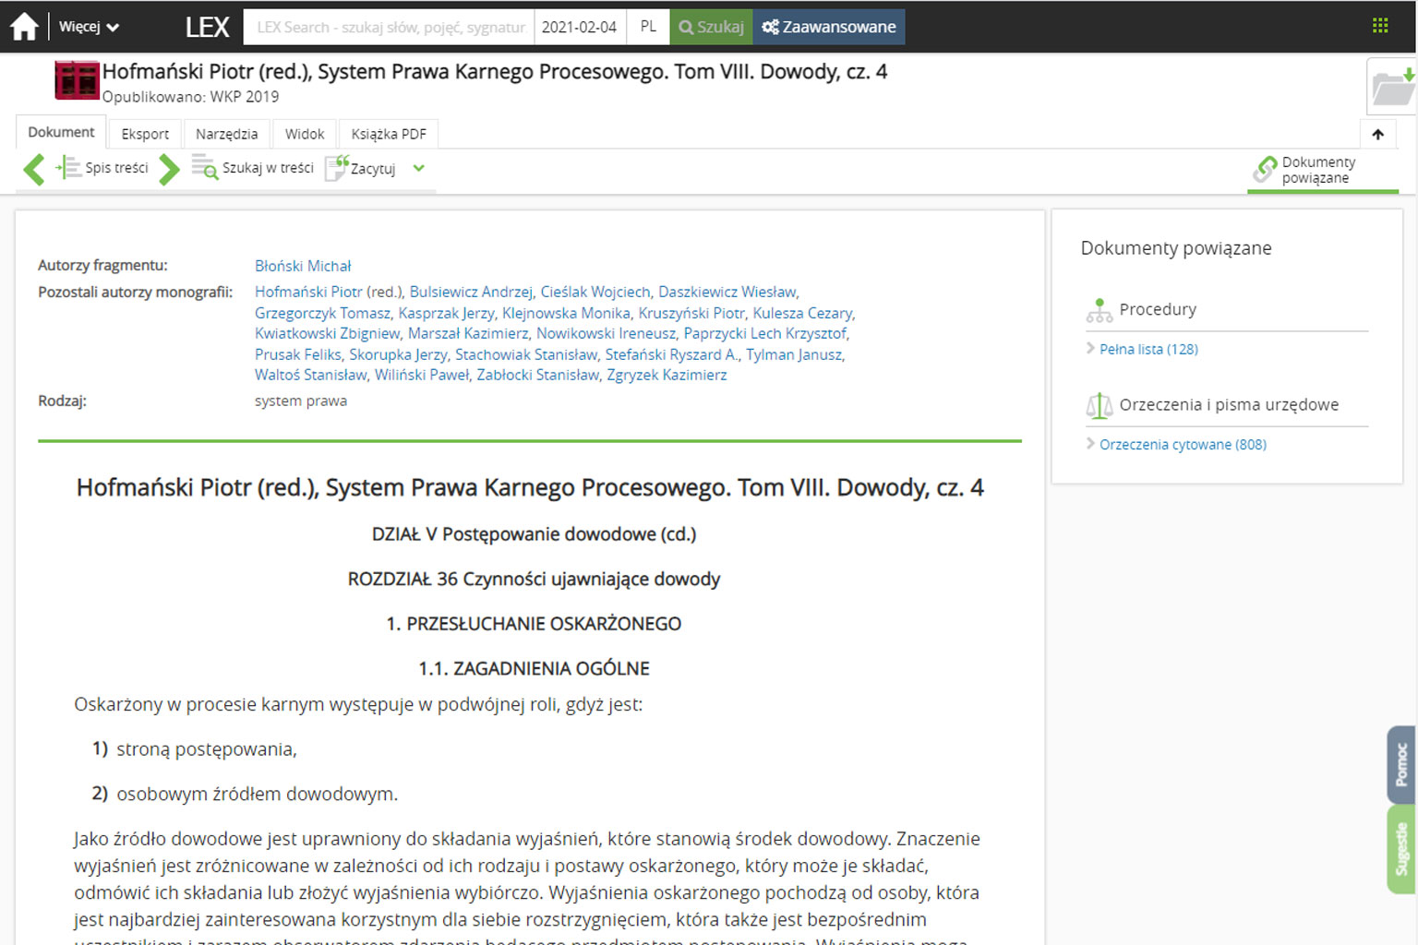Click heading 1.1. ZAGADNIENIA OGÓLNE
This screenshot has width=1418, height=945.
[534, 668]
